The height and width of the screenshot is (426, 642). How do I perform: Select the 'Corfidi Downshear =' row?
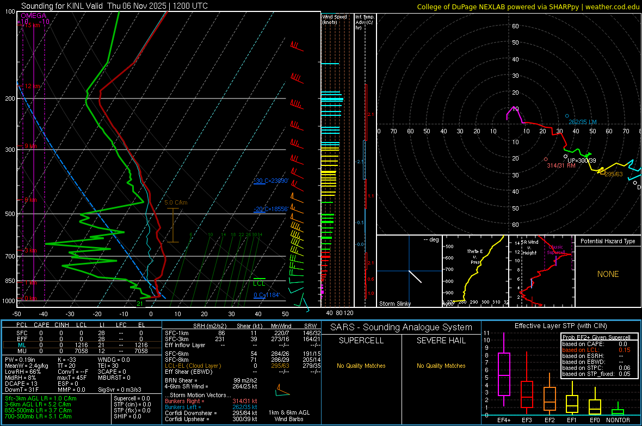(211, 413)
